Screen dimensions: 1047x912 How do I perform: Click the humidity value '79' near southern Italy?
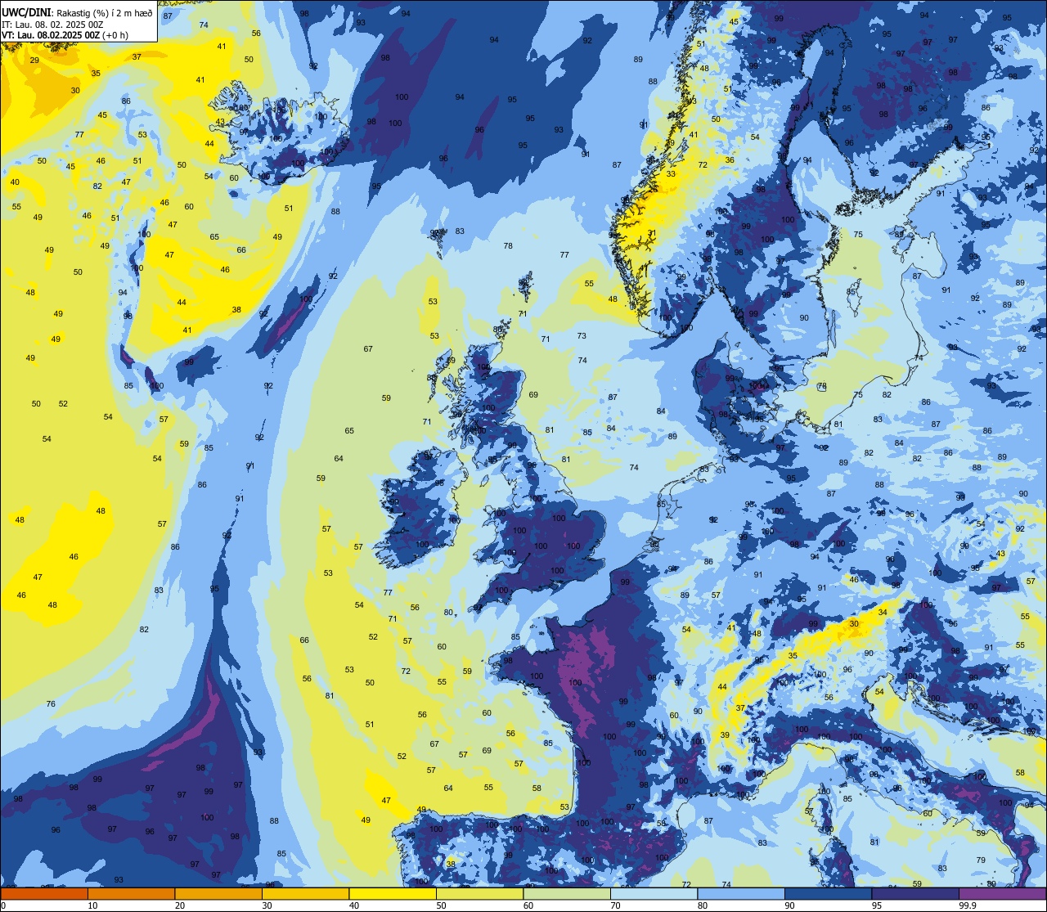point(981,860)
